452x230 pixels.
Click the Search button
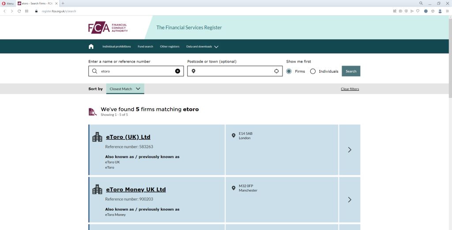click(351, 71)
